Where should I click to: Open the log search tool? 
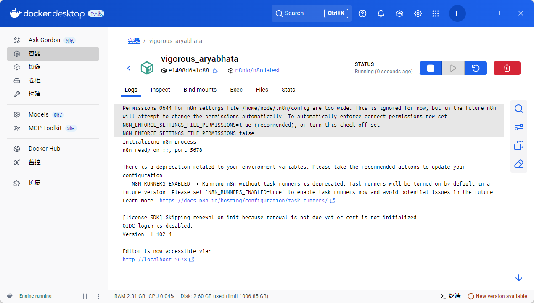[518, 109]
